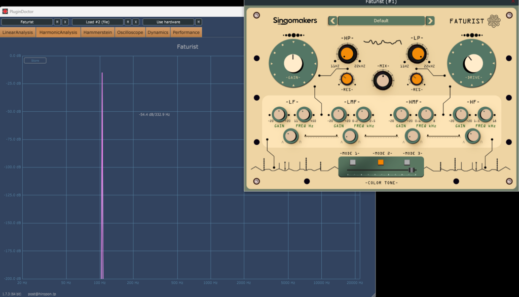Switch to the HarmonicAnalysis tab
Viewport: 519px width, 297px height.
click(x=58, y=32)
